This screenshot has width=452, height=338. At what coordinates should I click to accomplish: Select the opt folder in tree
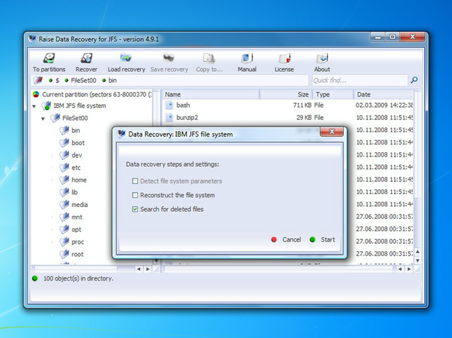[70, 229]
